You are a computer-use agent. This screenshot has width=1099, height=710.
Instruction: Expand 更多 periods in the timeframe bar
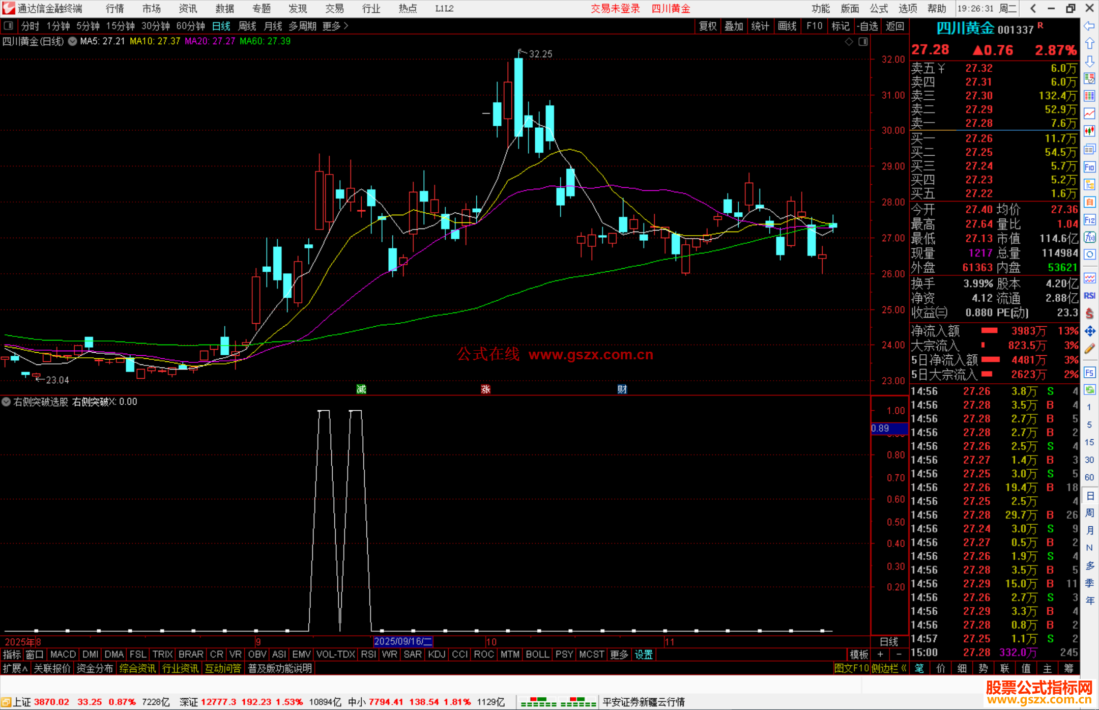point(335,26)
